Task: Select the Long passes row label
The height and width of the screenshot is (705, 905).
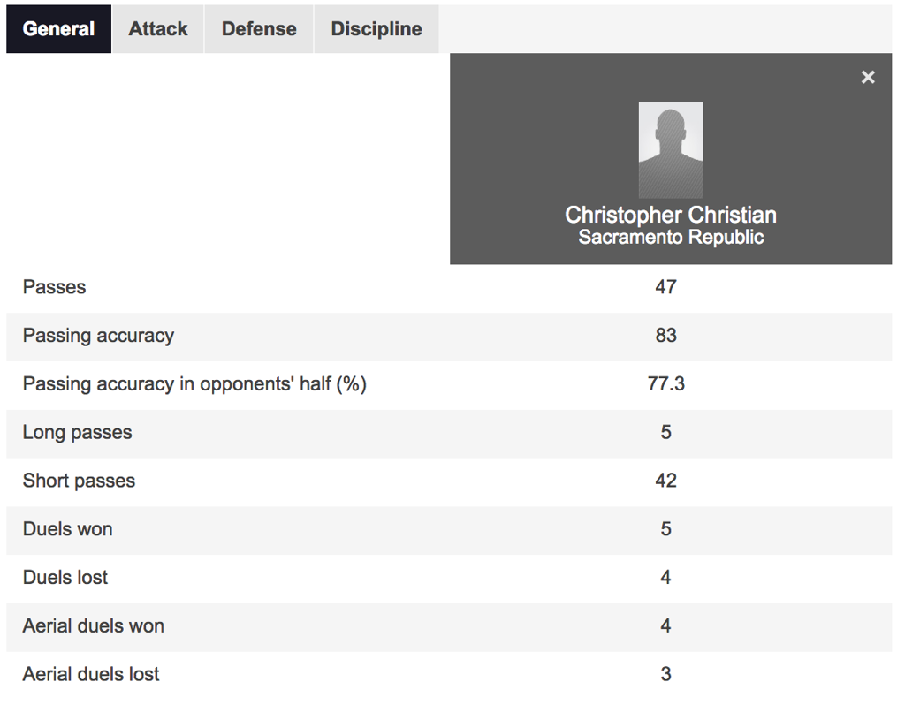Action: (78, 433)
